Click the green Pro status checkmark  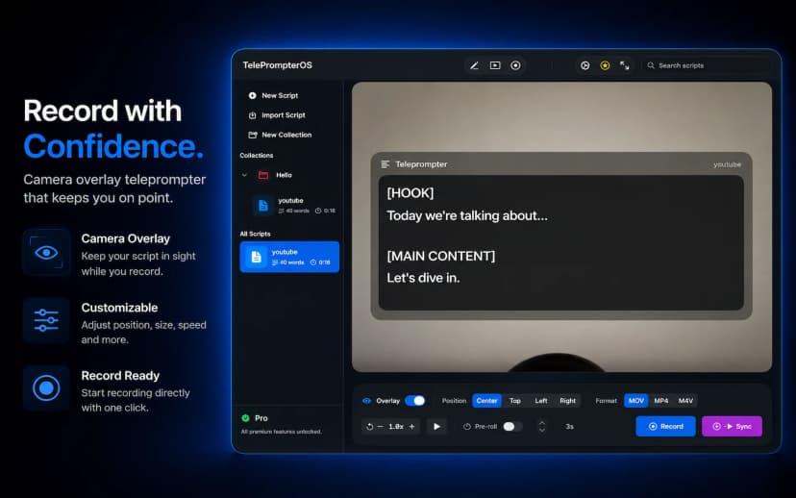[246, 418]
